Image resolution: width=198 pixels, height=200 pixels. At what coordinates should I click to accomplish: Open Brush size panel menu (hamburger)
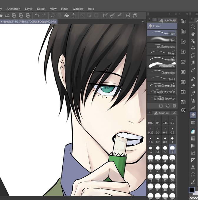coord(149,112)
